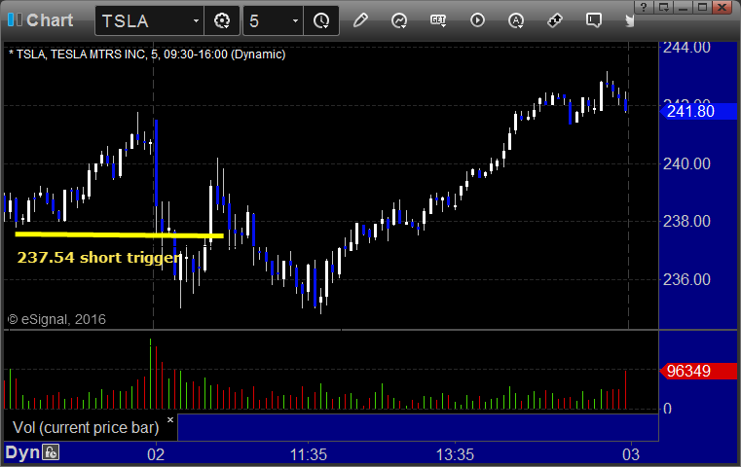
Task: Click the 11:35 time axis label
Action: click(x=308, y=454)
